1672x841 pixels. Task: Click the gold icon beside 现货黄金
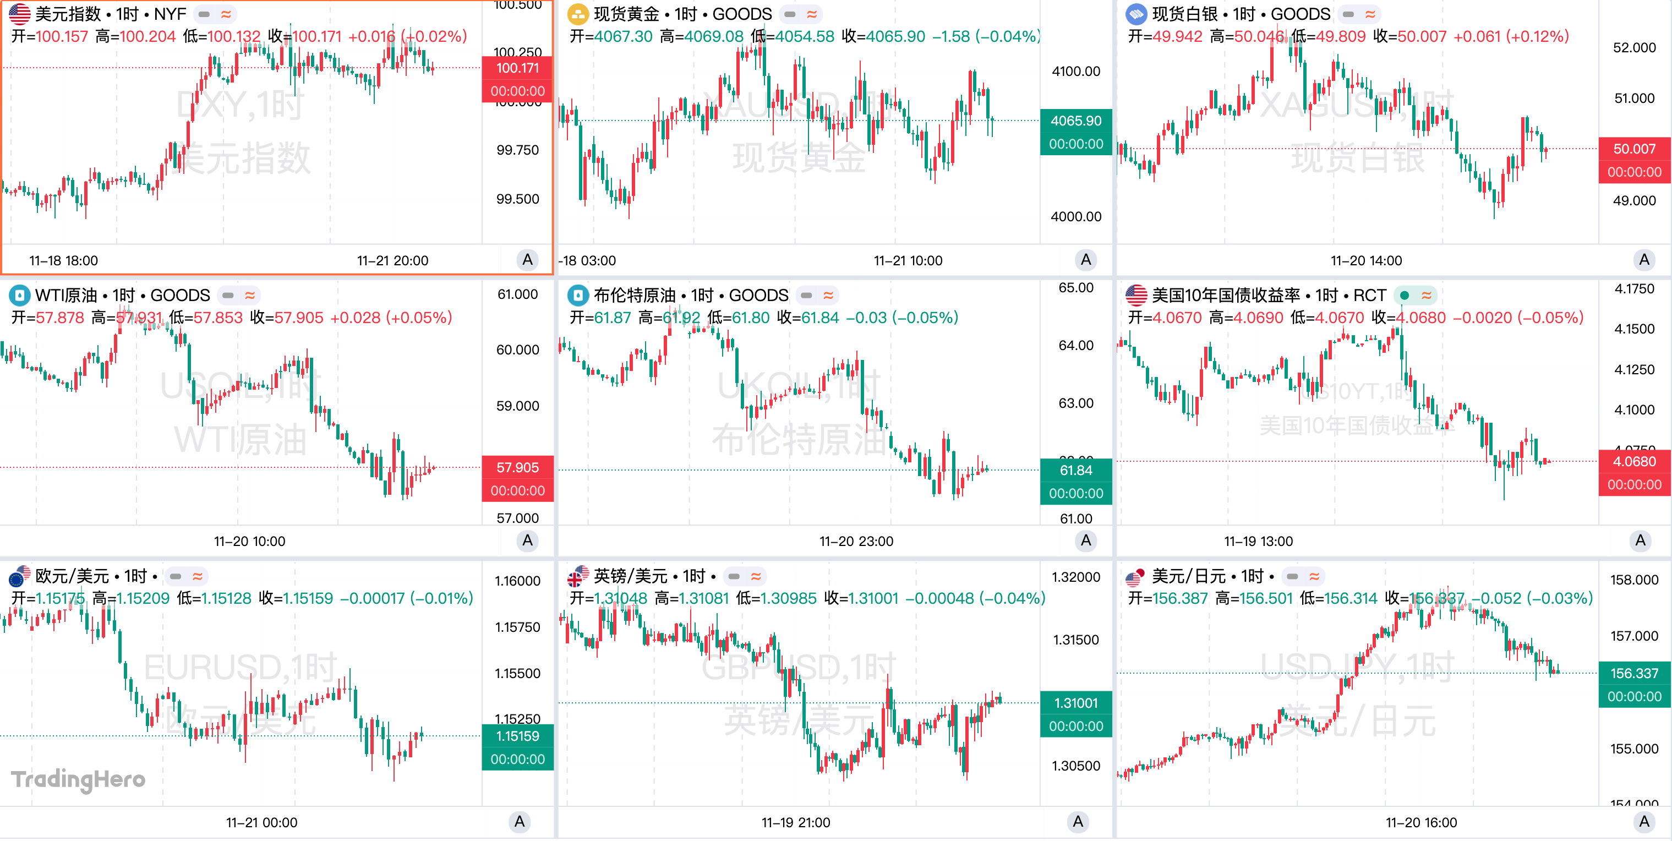point(577,14)
